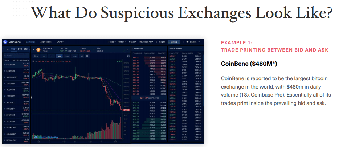This screenshot has height=147, width=343.
Task: Click the CoinBene logo icon
Action: [x=5, y=42]
